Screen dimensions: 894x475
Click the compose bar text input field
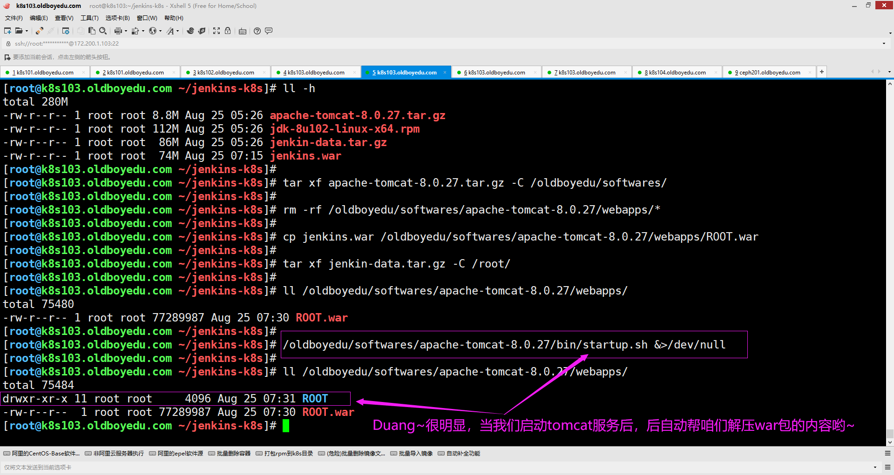click(419, 467)
